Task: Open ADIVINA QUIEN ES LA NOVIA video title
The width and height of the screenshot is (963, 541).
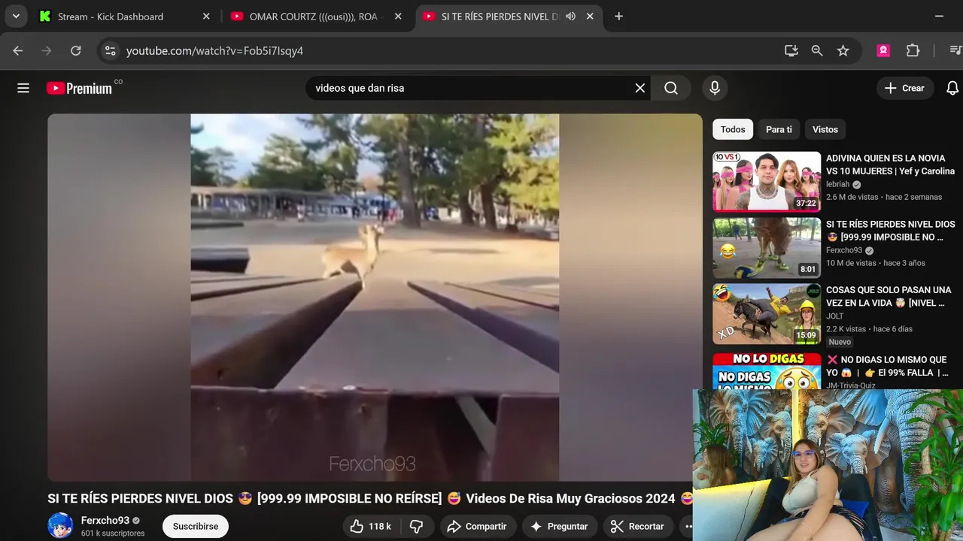Action: (891, 165)
